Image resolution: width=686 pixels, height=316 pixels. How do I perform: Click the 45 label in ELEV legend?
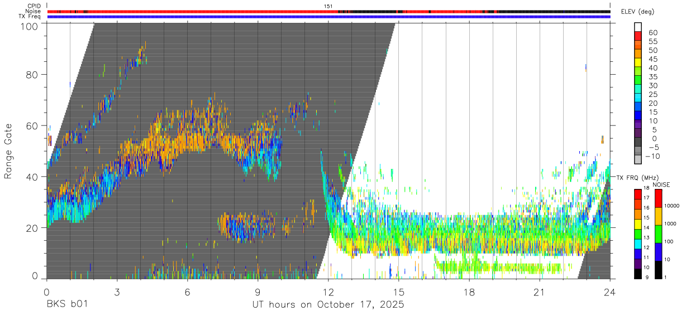pyautogui.click(x=652, y=59)
